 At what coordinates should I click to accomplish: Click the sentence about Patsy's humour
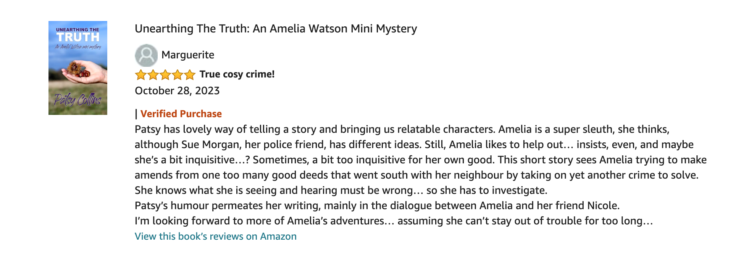377,206
